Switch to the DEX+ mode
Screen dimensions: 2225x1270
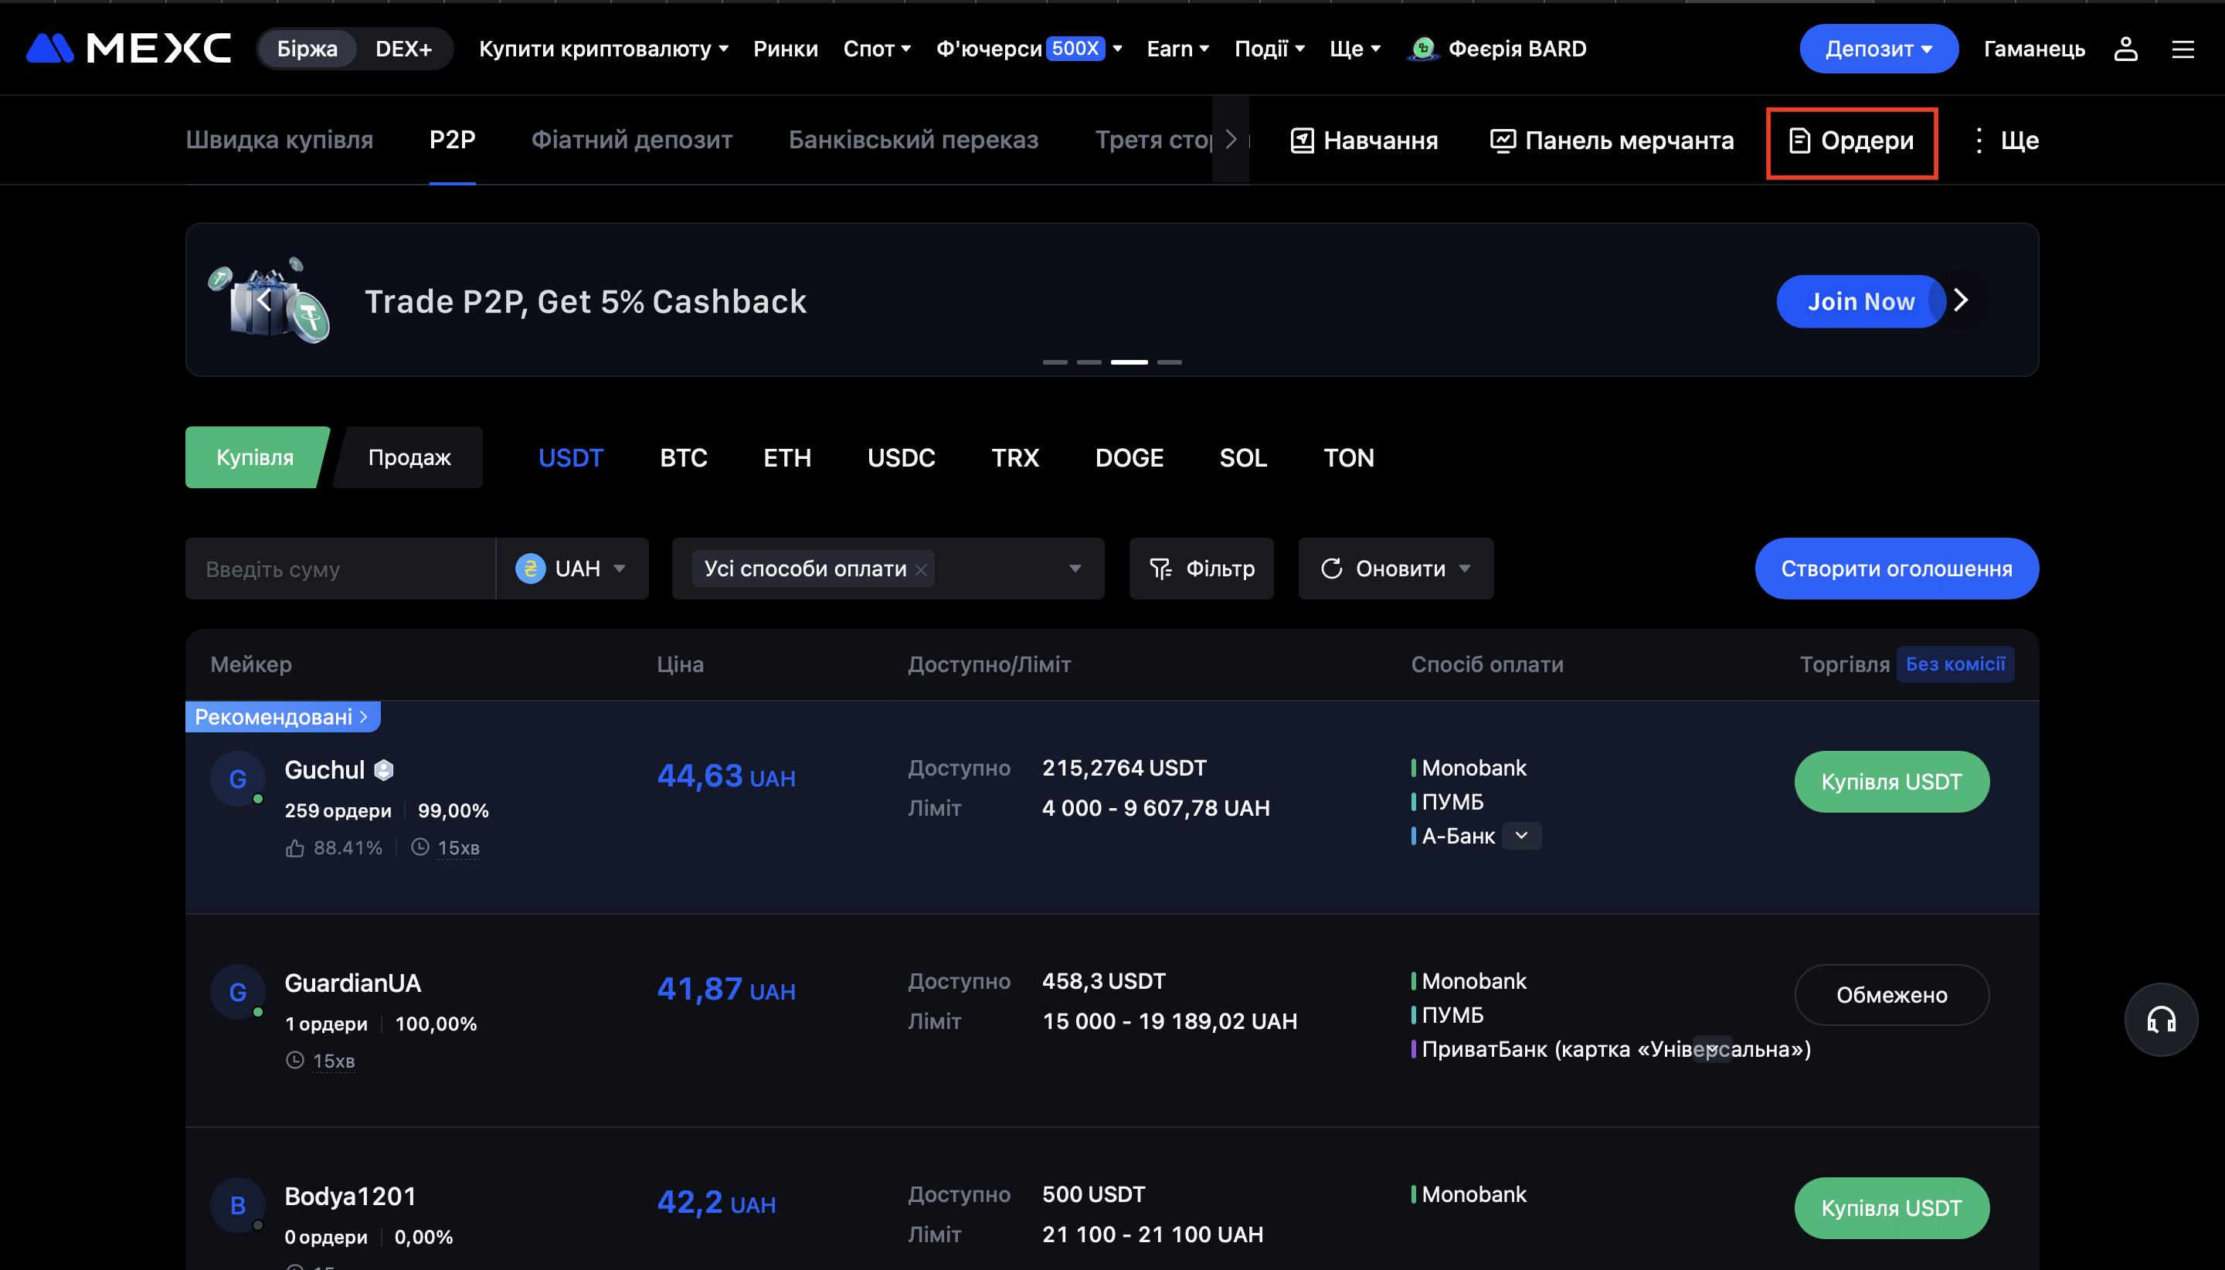tap(403, 49)
